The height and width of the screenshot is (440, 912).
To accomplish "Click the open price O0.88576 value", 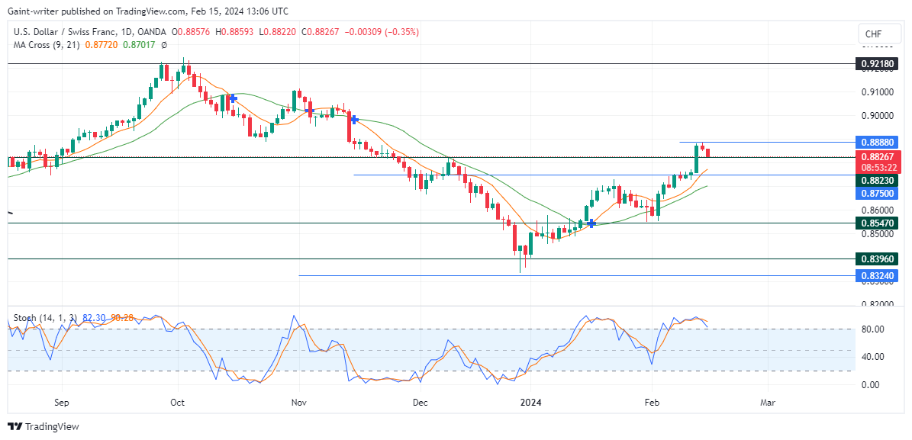I will coord(190,32).
